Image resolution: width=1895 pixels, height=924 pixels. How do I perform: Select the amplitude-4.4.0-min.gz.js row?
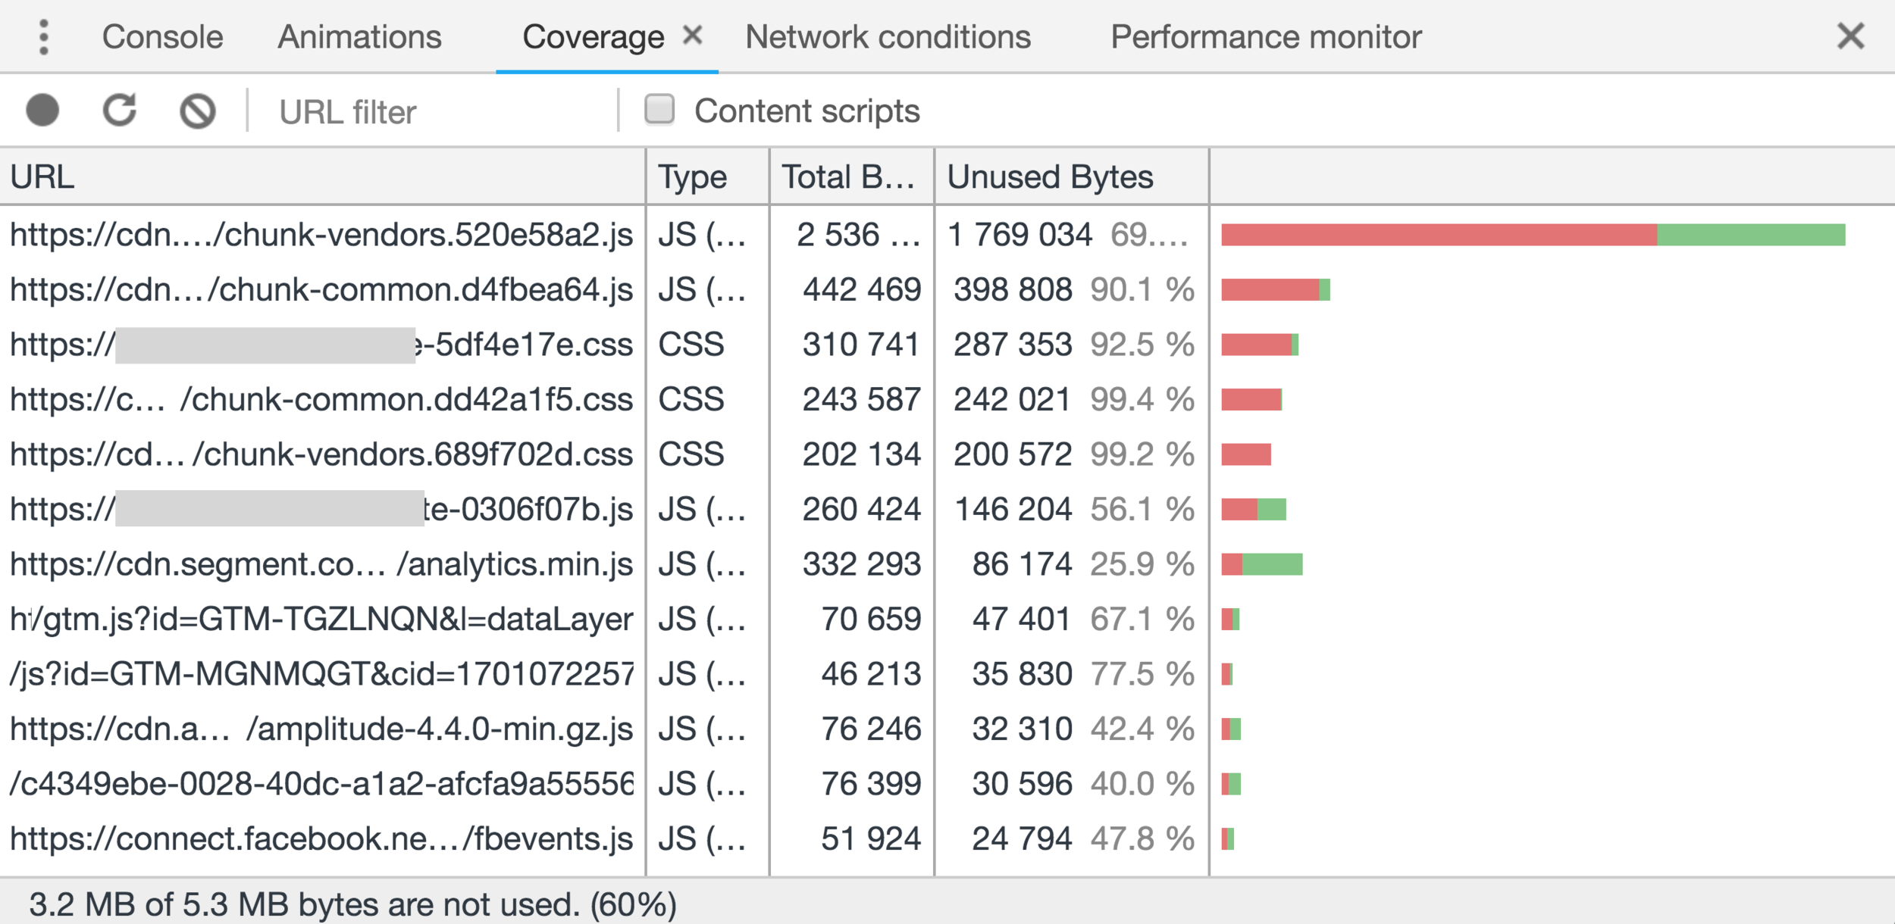click(x=321, y=729)
